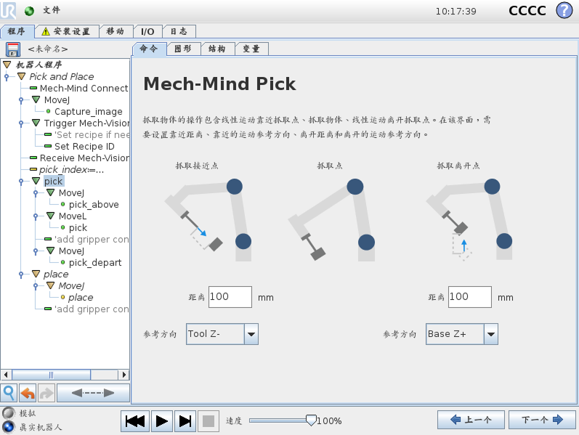
Task: Click the green status globe icon
Action: coord(29,11)
